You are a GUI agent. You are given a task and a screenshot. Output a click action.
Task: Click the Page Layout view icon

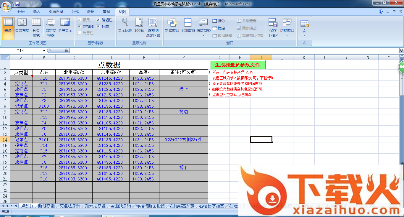point(22,22)
